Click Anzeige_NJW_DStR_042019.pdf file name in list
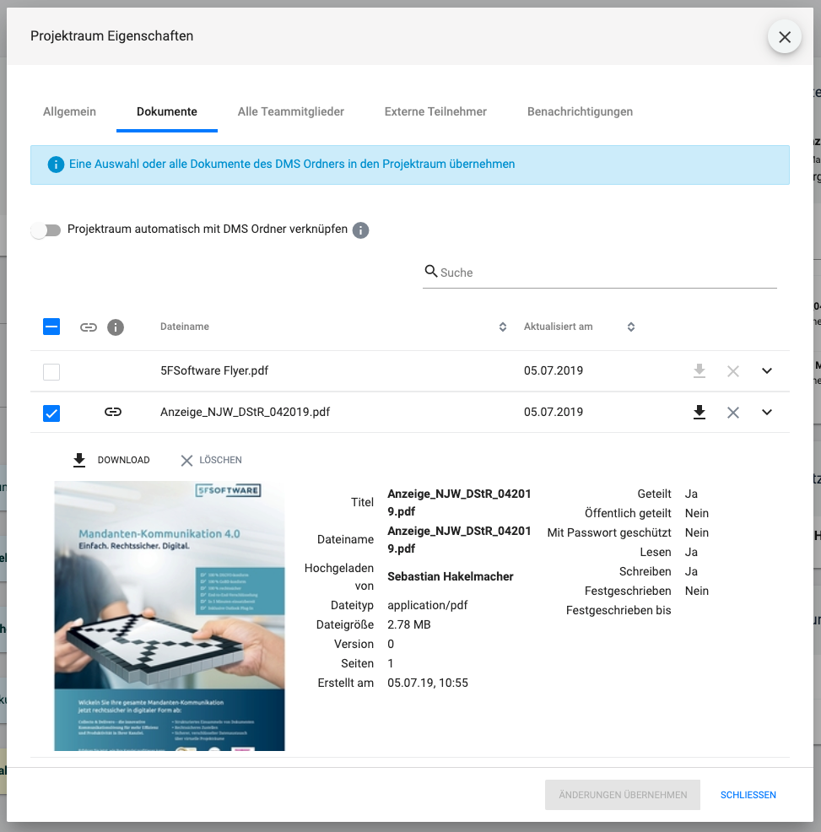This screenshot has height=832, width=821. (x=246, y=412)
